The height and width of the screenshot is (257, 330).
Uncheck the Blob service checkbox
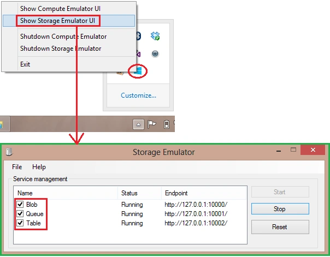pyautogui.click(x=20, y=204)
